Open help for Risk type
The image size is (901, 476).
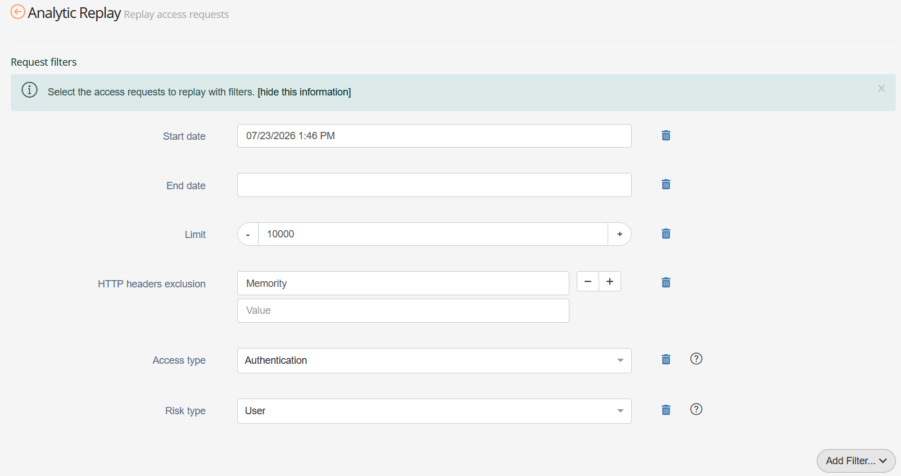696,409
